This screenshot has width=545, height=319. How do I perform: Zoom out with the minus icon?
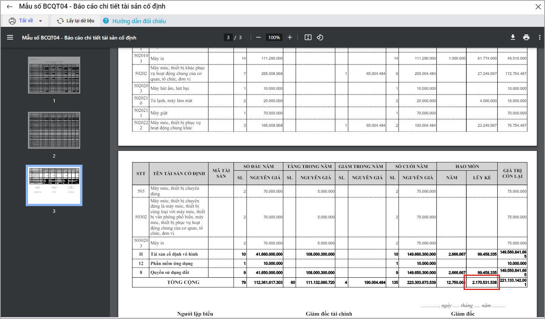pyautogui.click(x=258, y=37)
